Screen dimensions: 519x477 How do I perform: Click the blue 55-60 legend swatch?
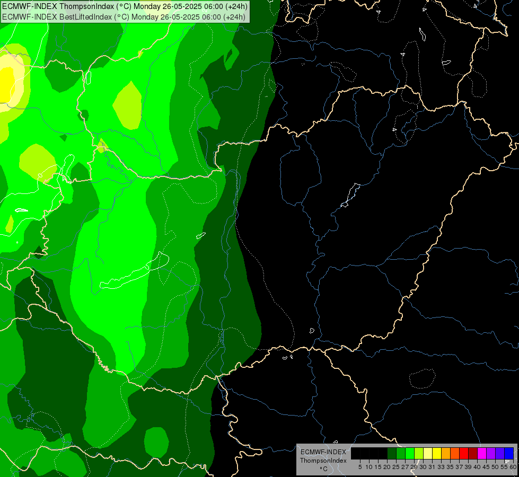[x=509, y=453]
